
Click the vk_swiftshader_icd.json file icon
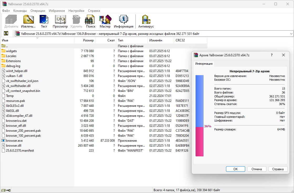(3, 81)
